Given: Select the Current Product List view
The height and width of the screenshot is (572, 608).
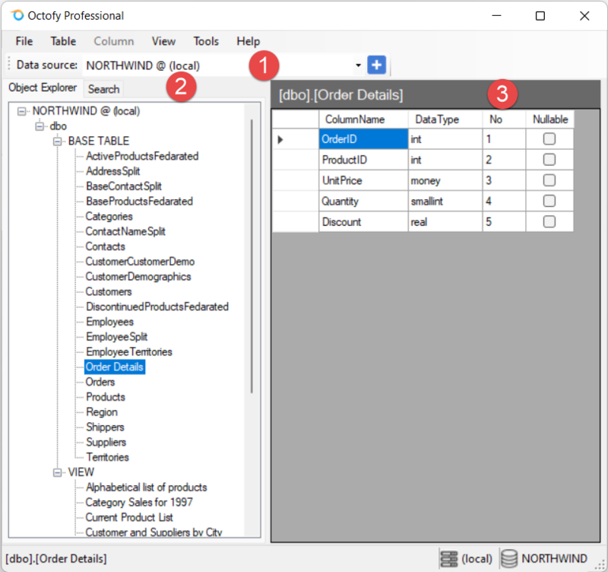Looking at the screenshot, I should [129, 517].
